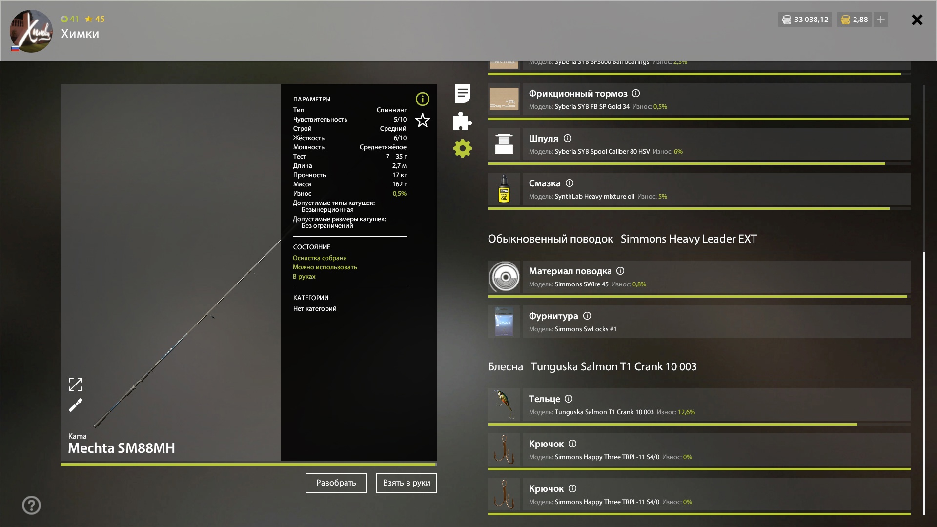Add gold coins with plus button
The width and height of the screenshot is (937, 527).
coord(881,20)
